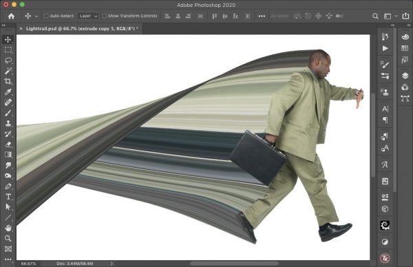Open the Styles fx panel icon
Image resolution: width=413 pixels, height=267 pixels.
pos(405,60)
